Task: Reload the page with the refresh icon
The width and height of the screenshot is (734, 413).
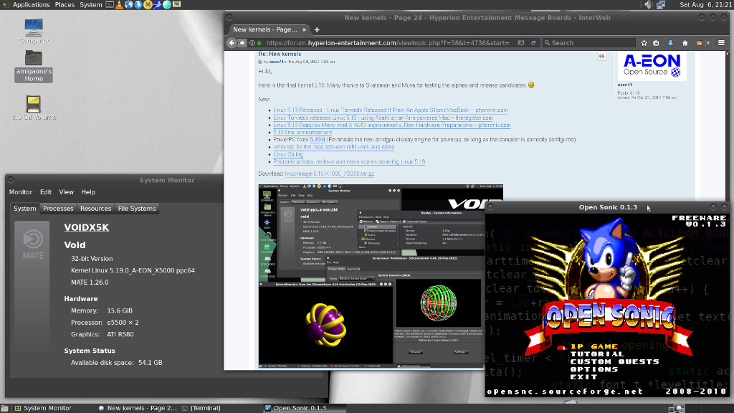Action: click(533, 42)
